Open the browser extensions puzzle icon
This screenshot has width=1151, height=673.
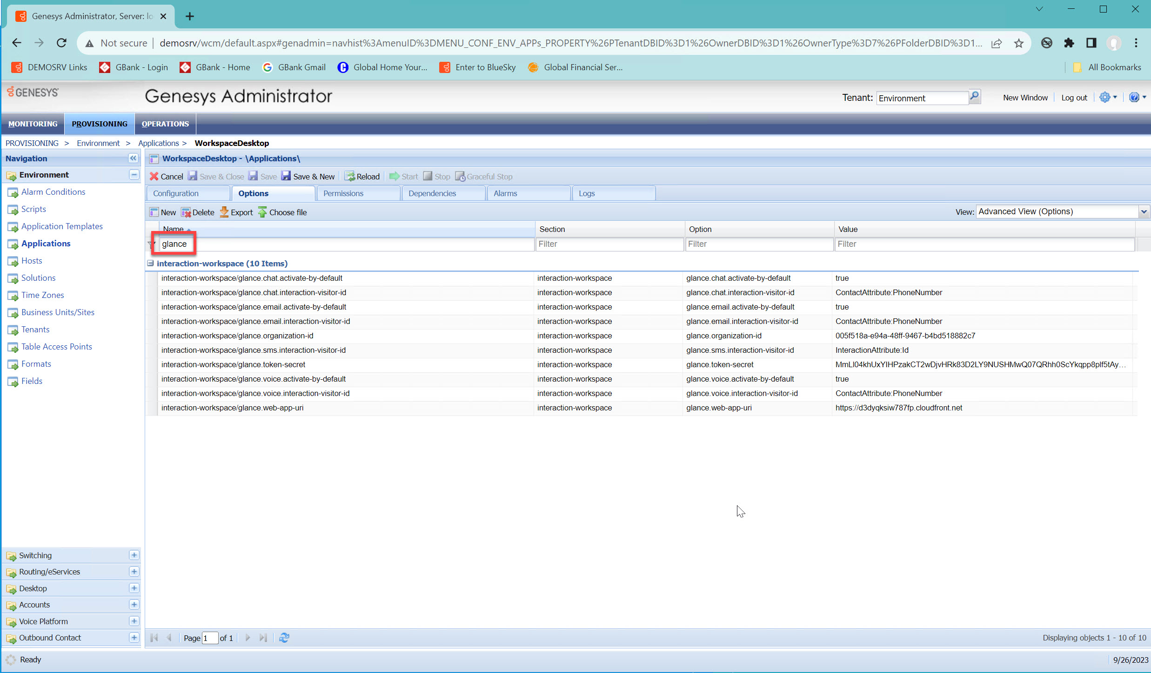[1069, 43]
